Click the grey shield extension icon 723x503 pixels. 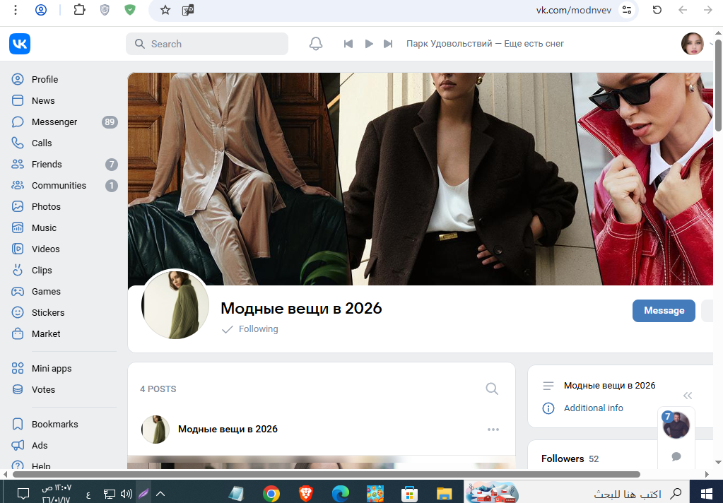coord(105,10)
